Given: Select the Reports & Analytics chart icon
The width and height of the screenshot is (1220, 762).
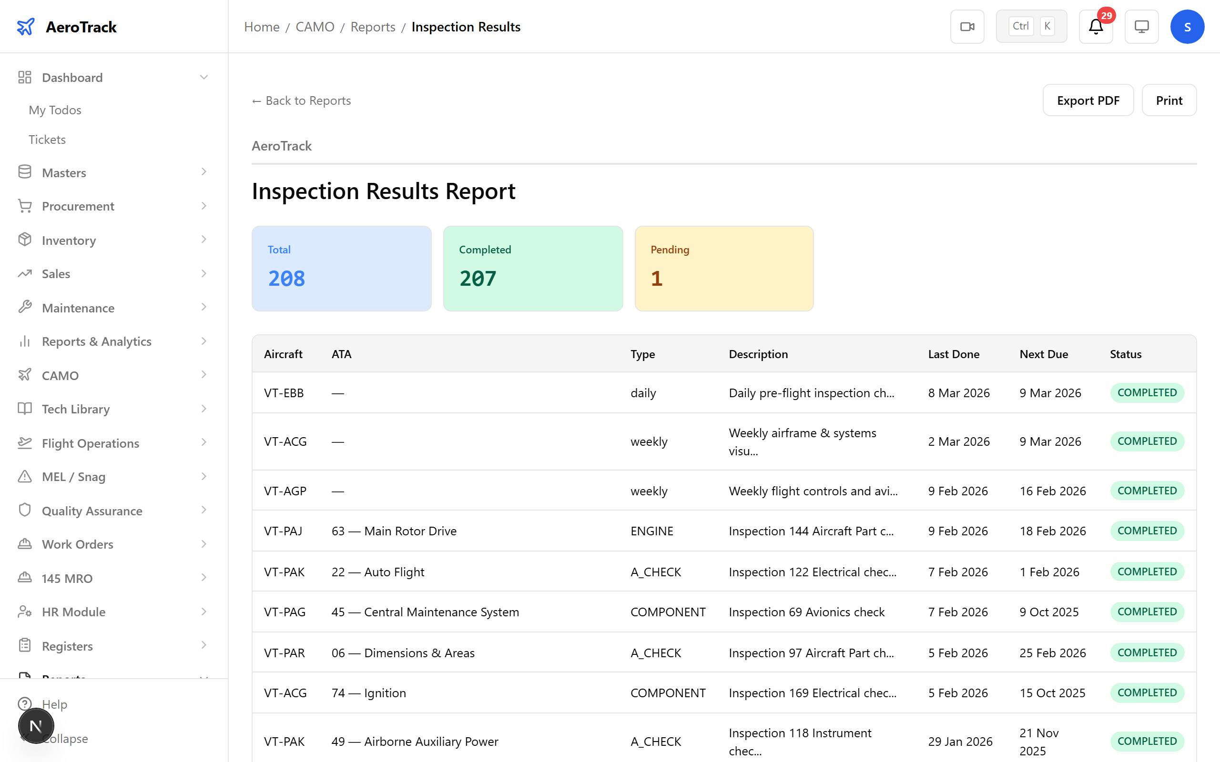Looking at the screenshot, I should pyautogui.click(x=25, y=341).
